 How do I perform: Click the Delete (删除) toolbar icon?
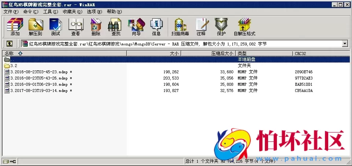pyautogui.click(x=96, y=27)
